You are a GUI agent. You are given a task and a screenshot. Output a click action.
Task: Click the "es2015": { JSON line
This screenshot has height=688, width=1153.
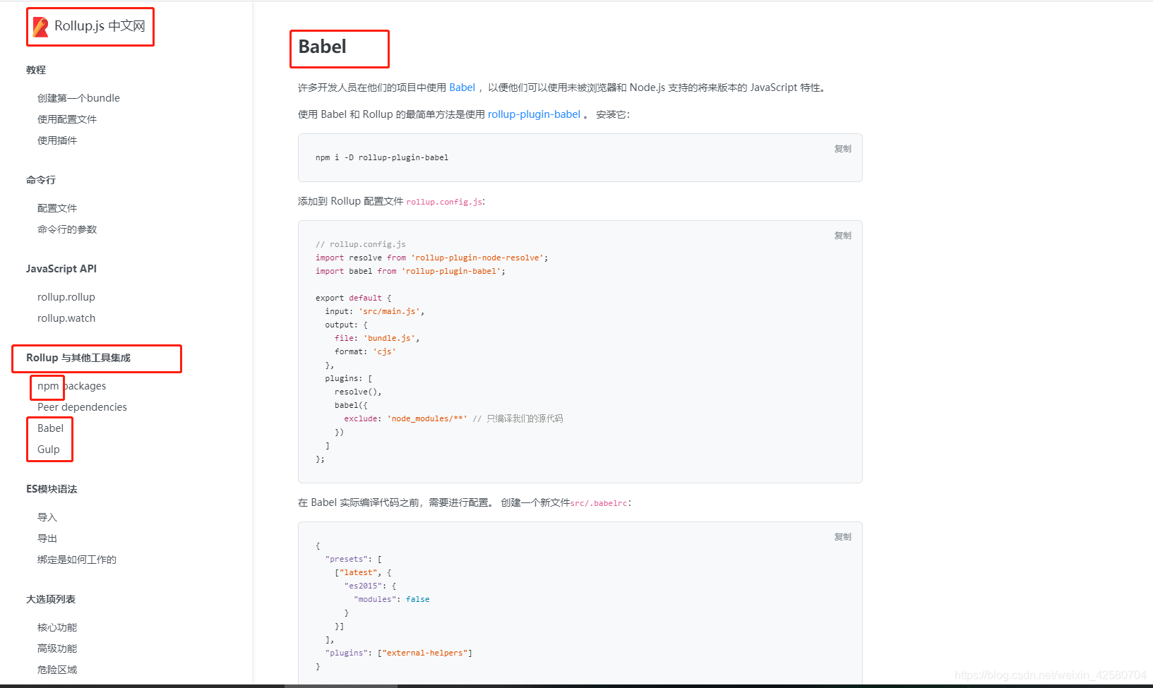coord(371,586)
